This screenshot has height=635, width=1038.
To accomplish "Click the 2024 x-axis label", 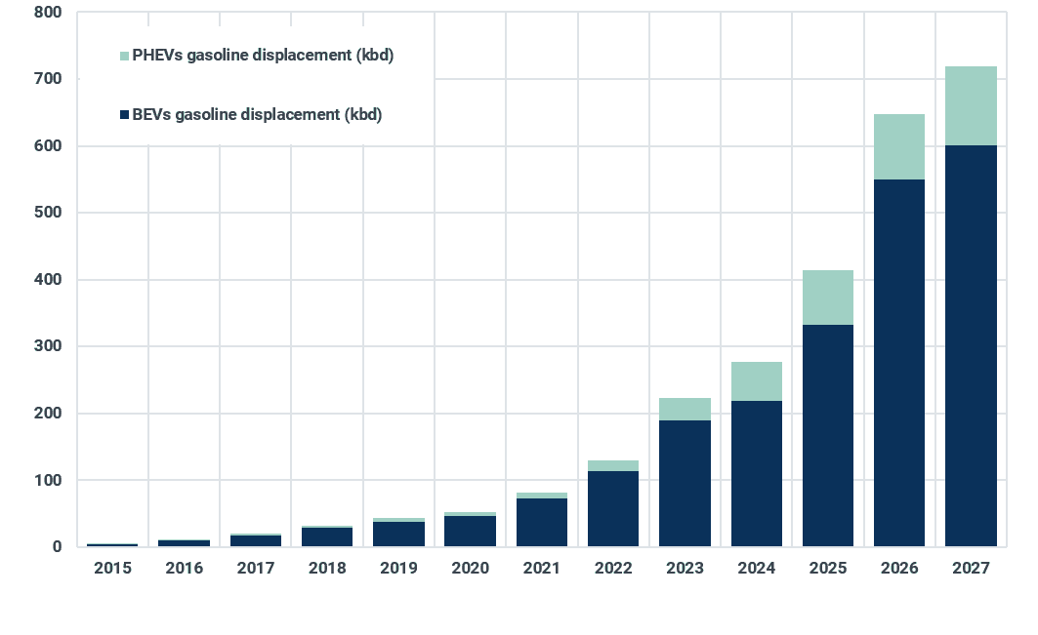I will [756, 569].
